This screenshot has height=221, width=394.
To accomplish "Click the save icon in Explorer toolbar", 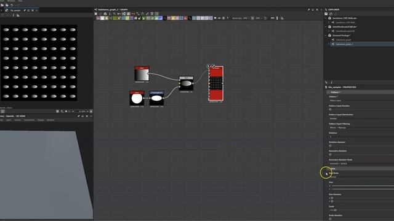I will (326, 14).
